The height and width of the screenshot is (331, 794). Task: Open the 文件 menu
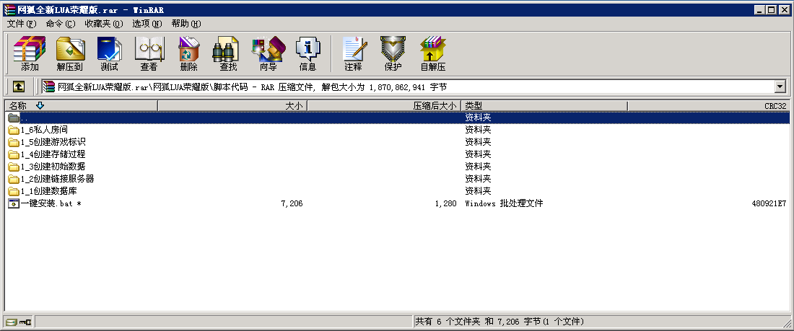point(21,23)
